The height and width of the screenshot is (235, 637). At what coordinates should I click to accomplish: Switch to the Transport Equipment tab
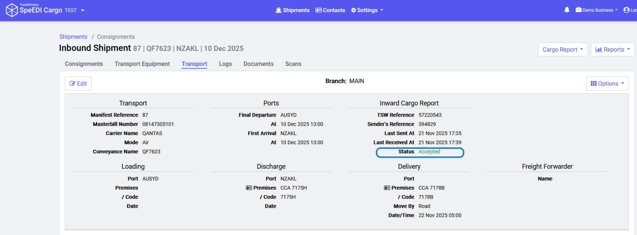pos(142,64)
